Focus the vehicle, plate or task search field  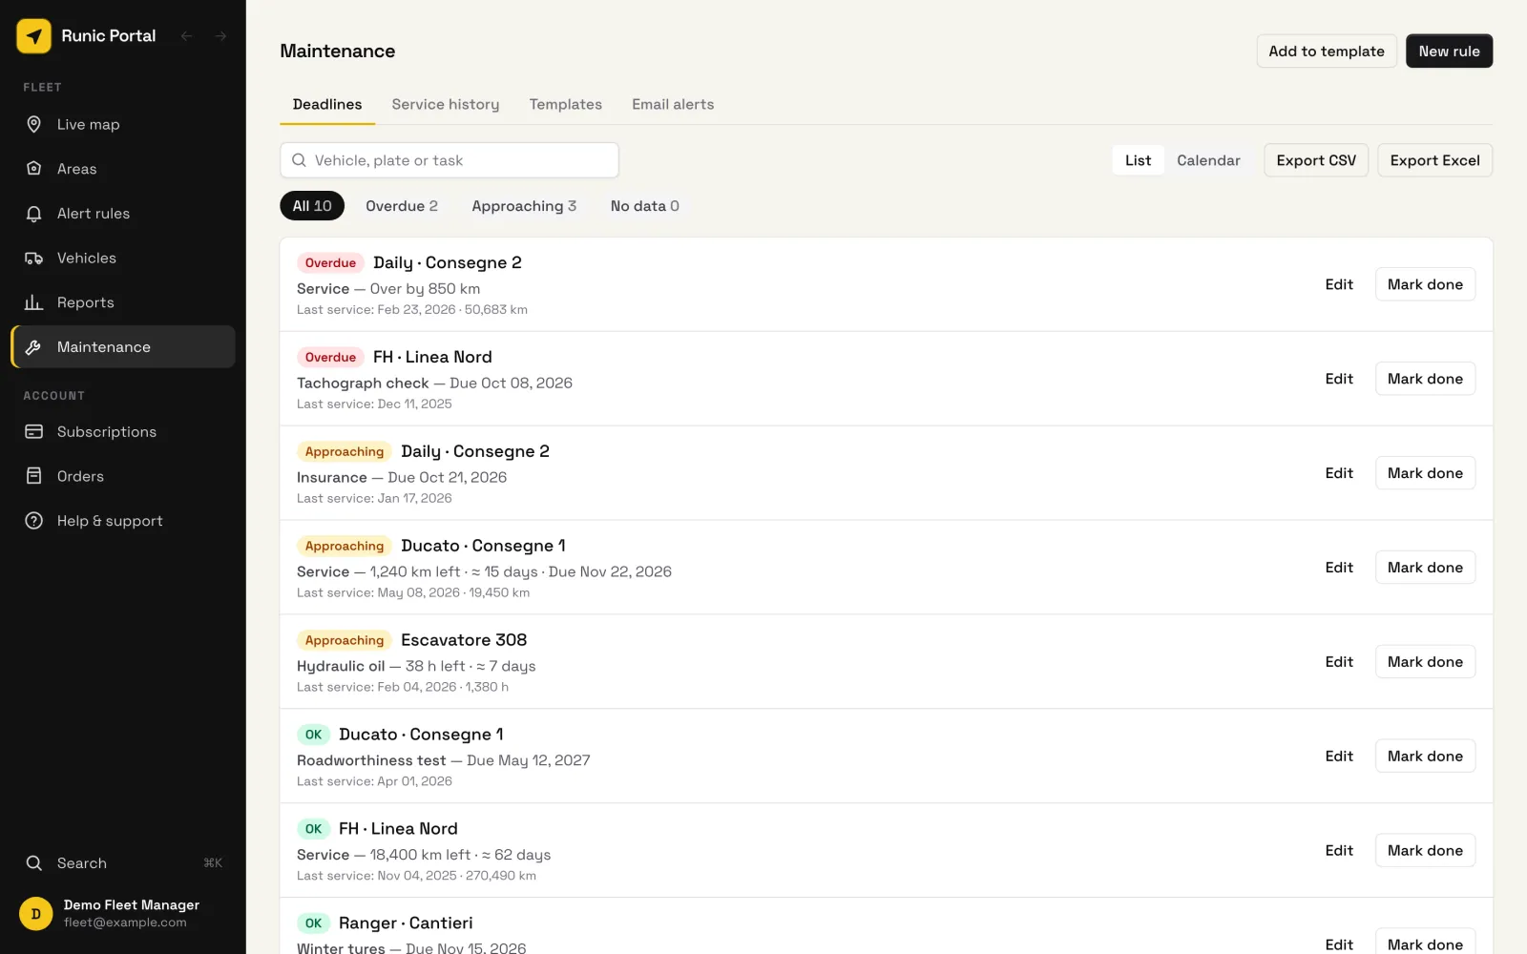[x=450, y=160]
